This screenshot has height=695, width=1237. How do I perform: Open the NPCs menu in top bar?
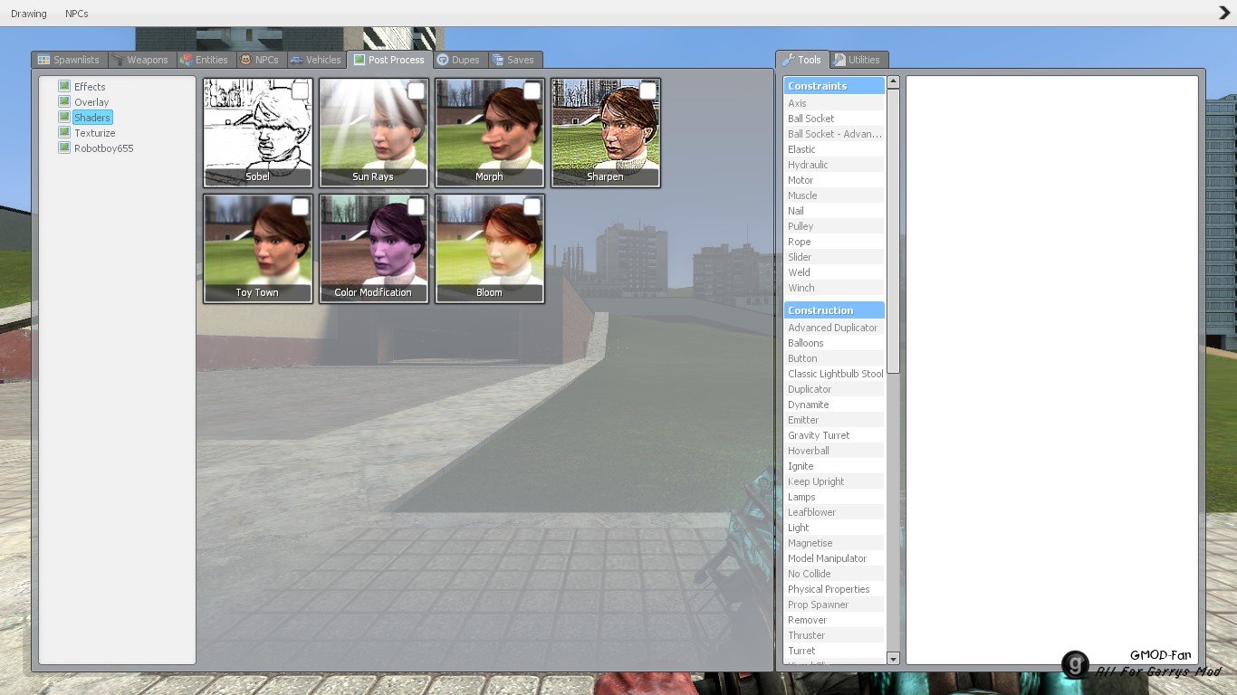77,14
